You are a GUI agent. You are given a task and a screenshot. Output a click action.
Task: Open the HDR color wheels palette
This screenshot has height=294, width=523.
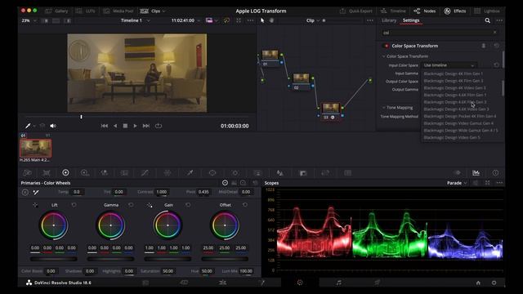(x=85, y=172)
